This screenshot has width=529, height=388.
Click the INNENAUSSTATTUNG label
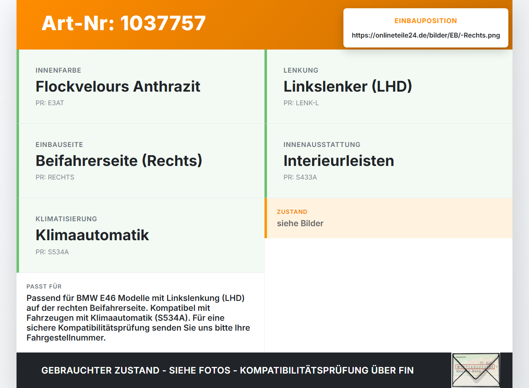point(322,144)
